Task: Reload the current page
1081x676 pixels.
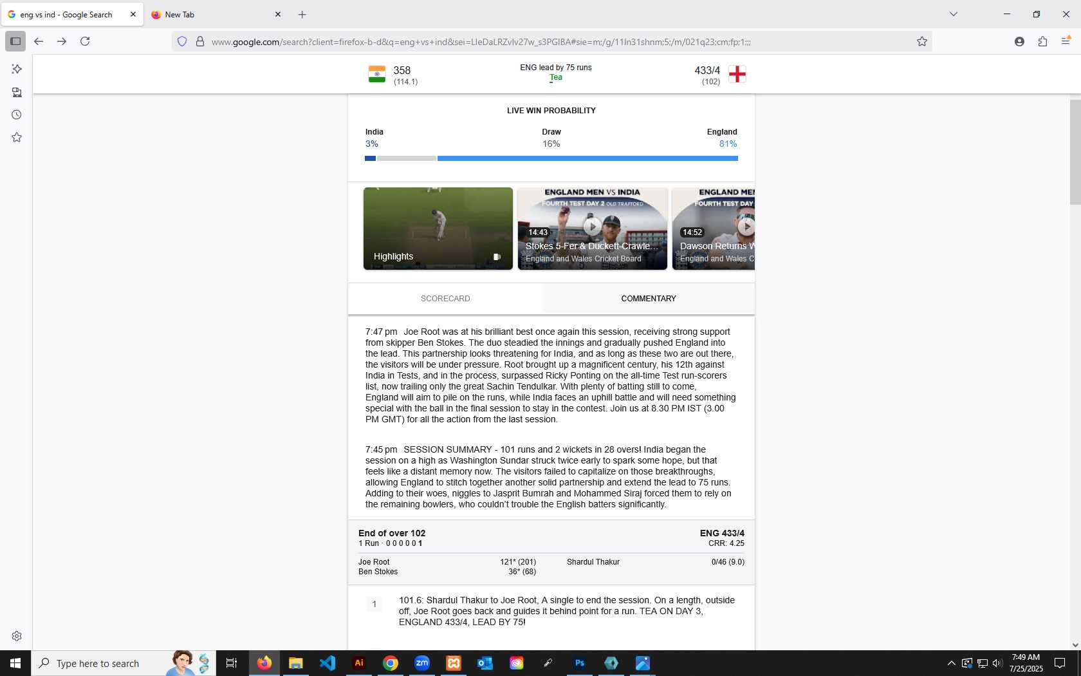Action: coord(85,41)
